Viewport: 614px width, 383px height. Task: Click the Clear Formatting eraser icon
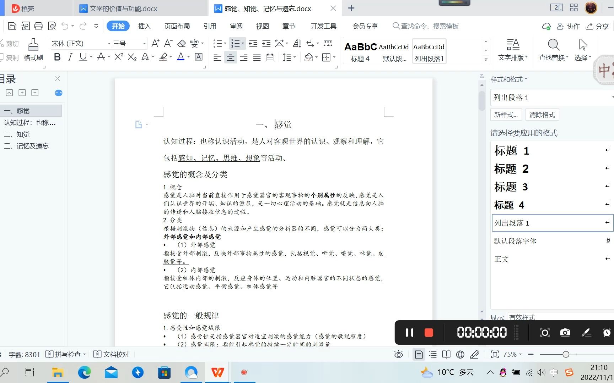pyautogui.click(x=182, y=43)
